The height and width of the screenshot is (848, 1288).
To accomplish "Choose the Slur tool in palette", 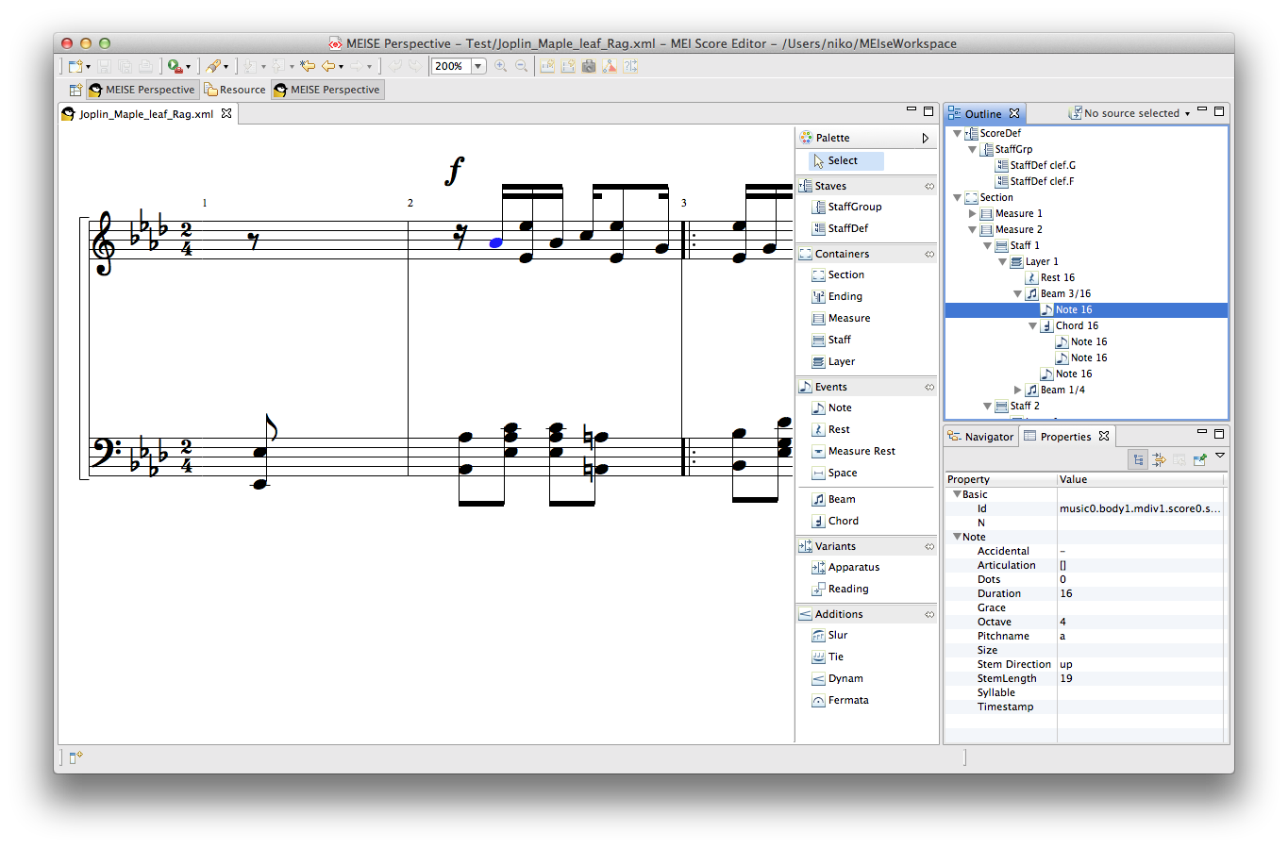I will [837, 635].
